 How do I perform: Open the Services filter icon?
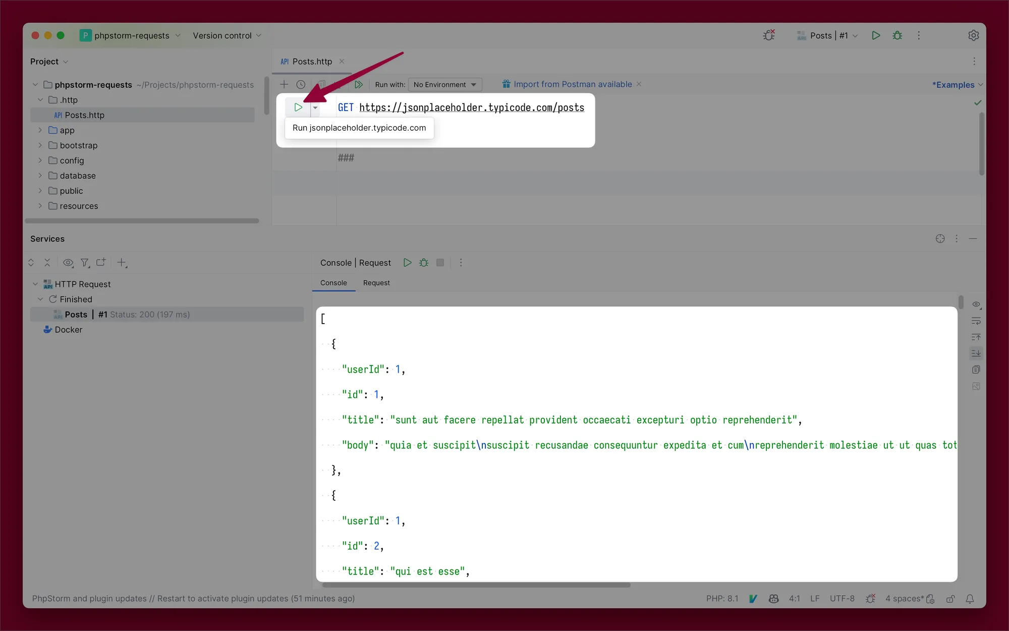click(x=85, y=262)
